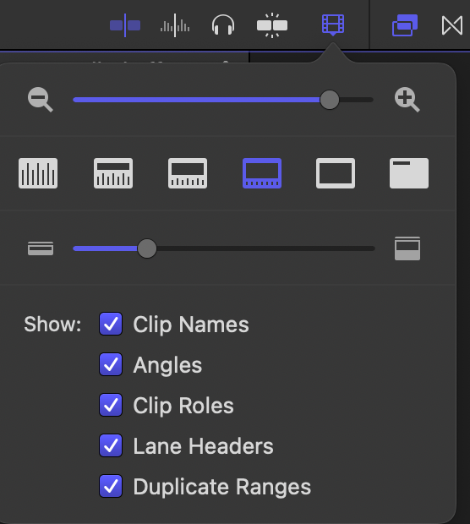
Task: Select clip labels only appearance
Action: 409,173
